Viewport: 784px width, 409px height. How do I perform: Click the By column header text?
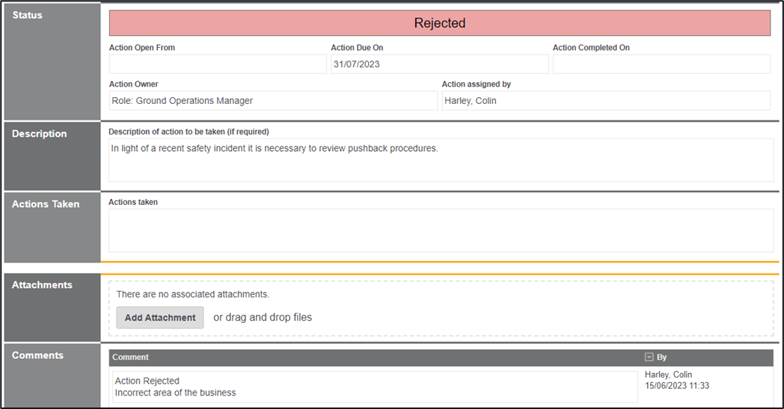pos(662,357)
